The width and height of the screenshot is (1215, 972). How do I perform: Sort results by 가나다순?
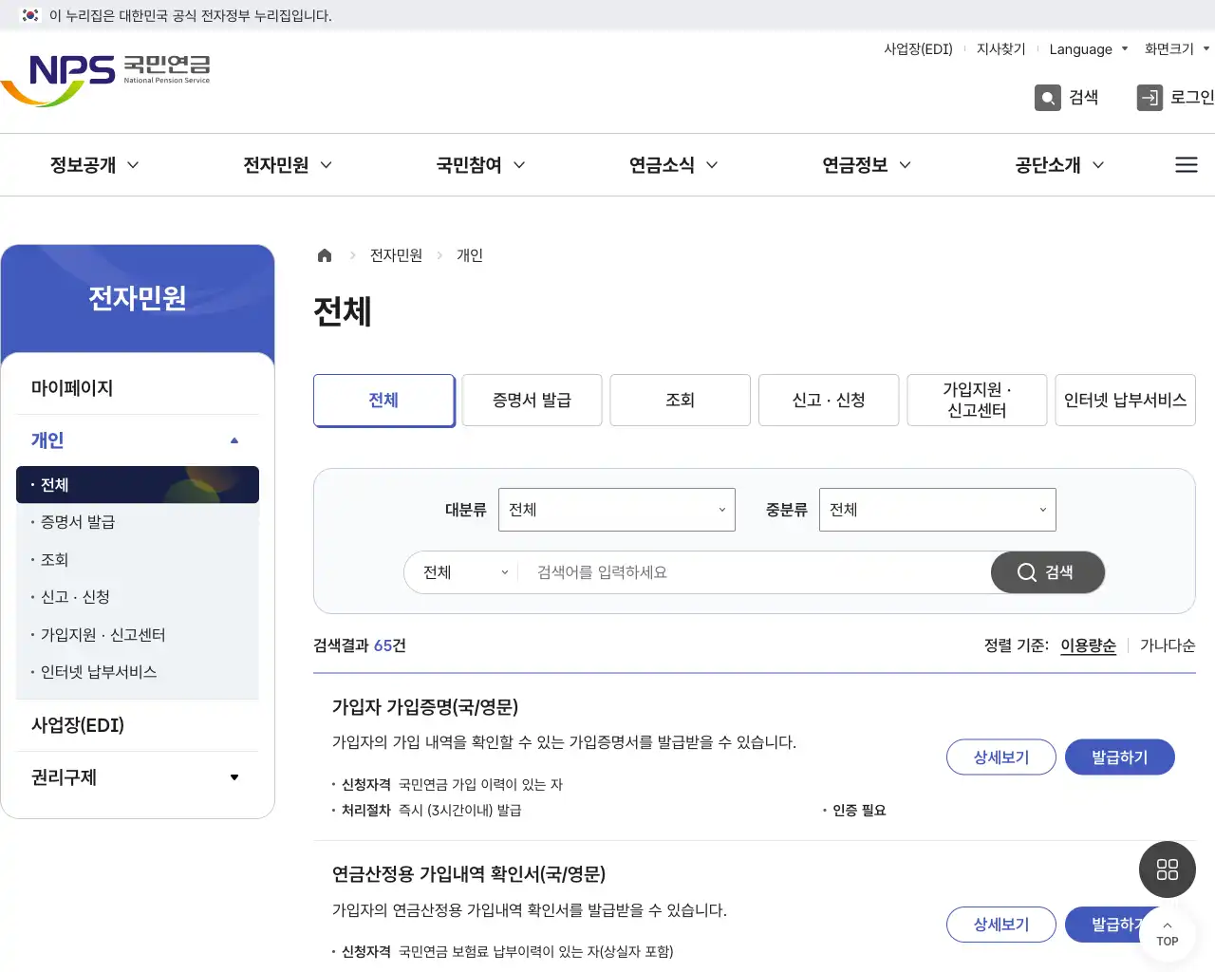1168,645
